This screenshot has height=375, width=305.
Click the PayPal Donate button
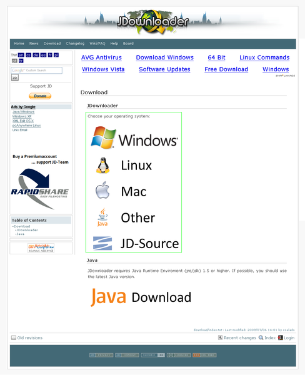point(40,96)
